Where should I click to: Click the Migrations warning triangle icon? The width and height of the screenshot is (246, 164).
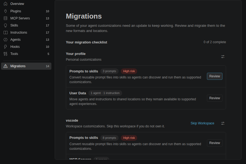coord(5,66)
